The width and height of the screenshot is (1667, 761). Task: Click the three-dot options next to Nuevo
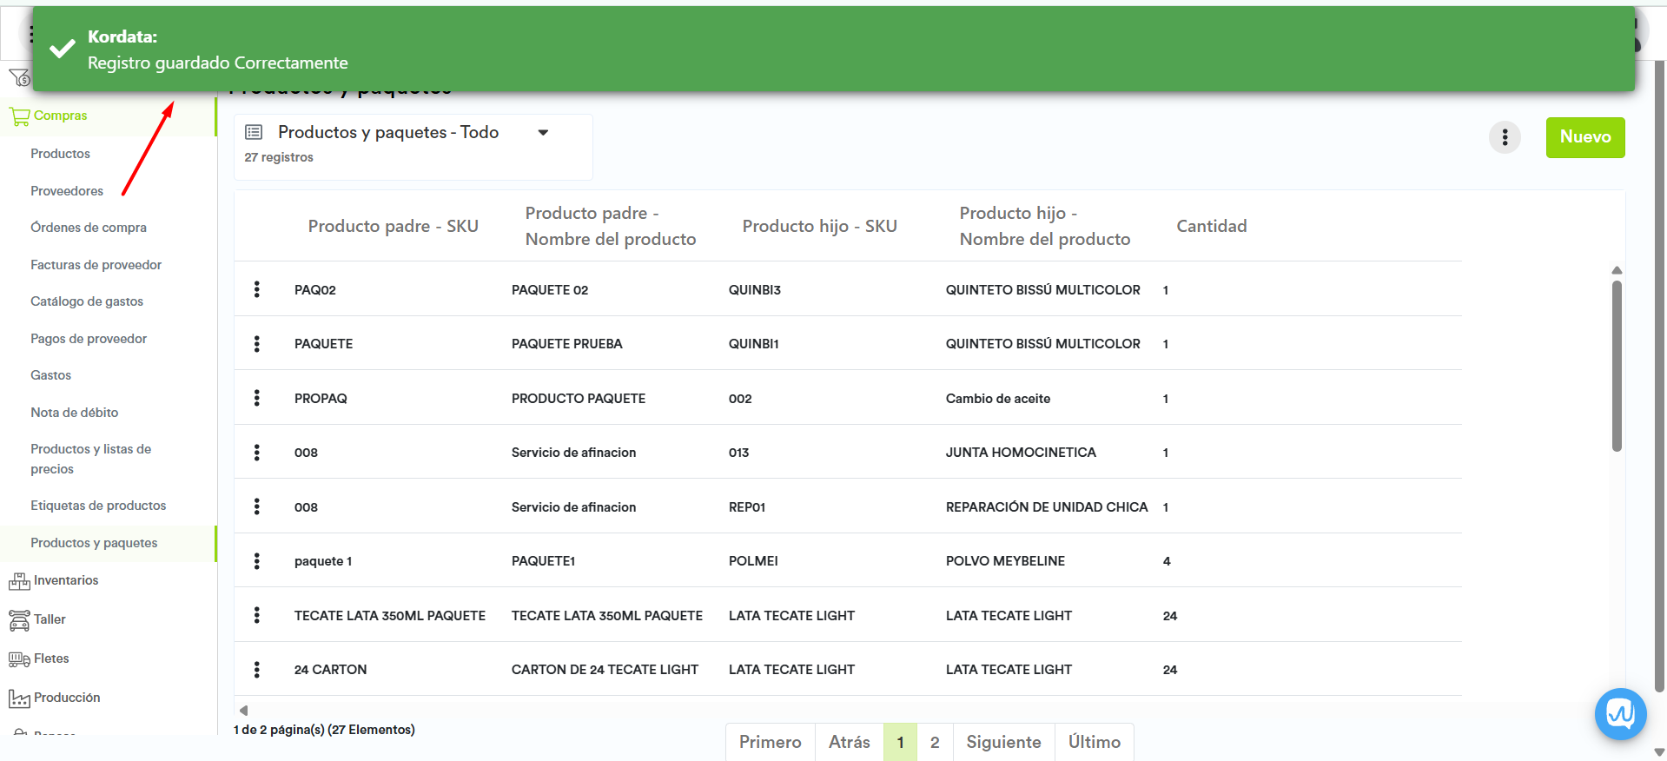pos(1505,137)
